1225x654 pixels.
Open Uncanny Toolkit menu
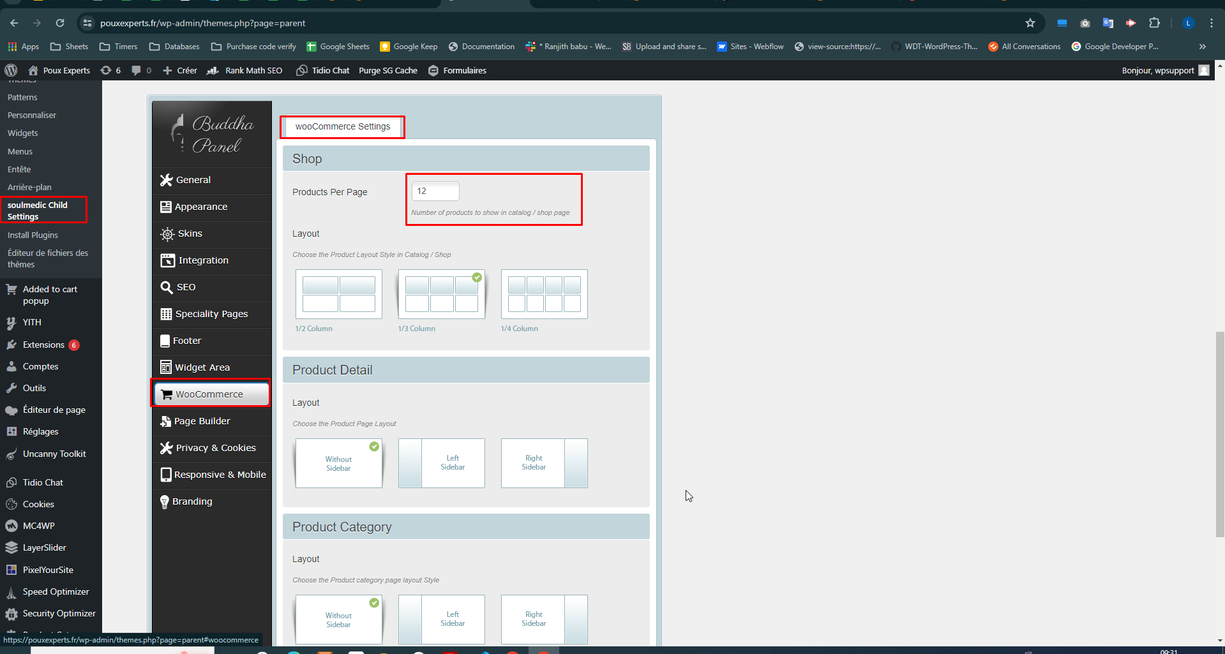click(54, 454)
